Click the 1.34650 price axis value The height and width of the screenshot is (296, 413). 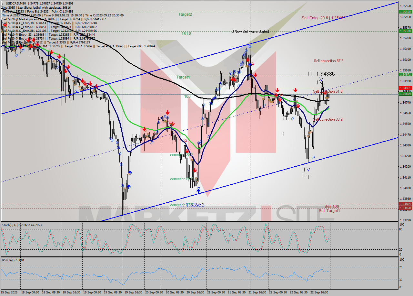pyautogui.click(x=405, y=113)
